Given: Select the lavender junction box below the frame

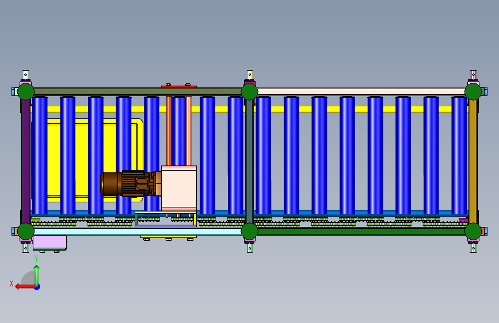Looking at the screenshot, I should (x=49, y=243).
